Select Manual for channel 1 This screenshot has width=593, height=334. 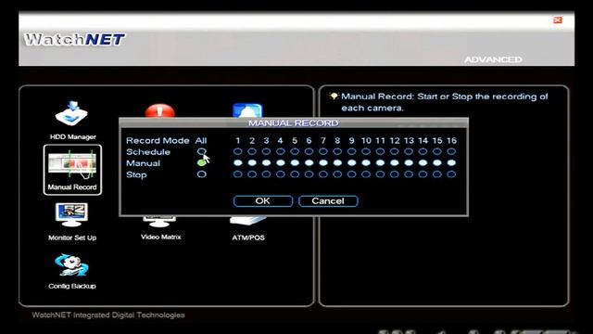[237, 163]
